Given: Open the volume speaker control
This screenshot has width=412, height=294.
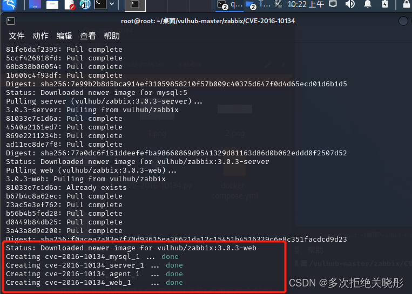Looking at the screenshot, I should (350, 4).
